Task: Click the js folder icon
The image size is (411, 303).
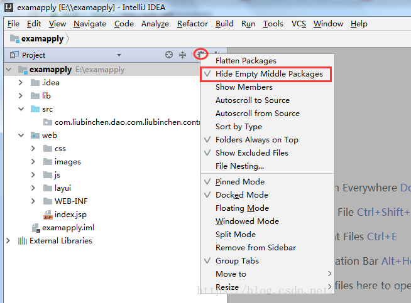Action: click(x=47, y=175)
